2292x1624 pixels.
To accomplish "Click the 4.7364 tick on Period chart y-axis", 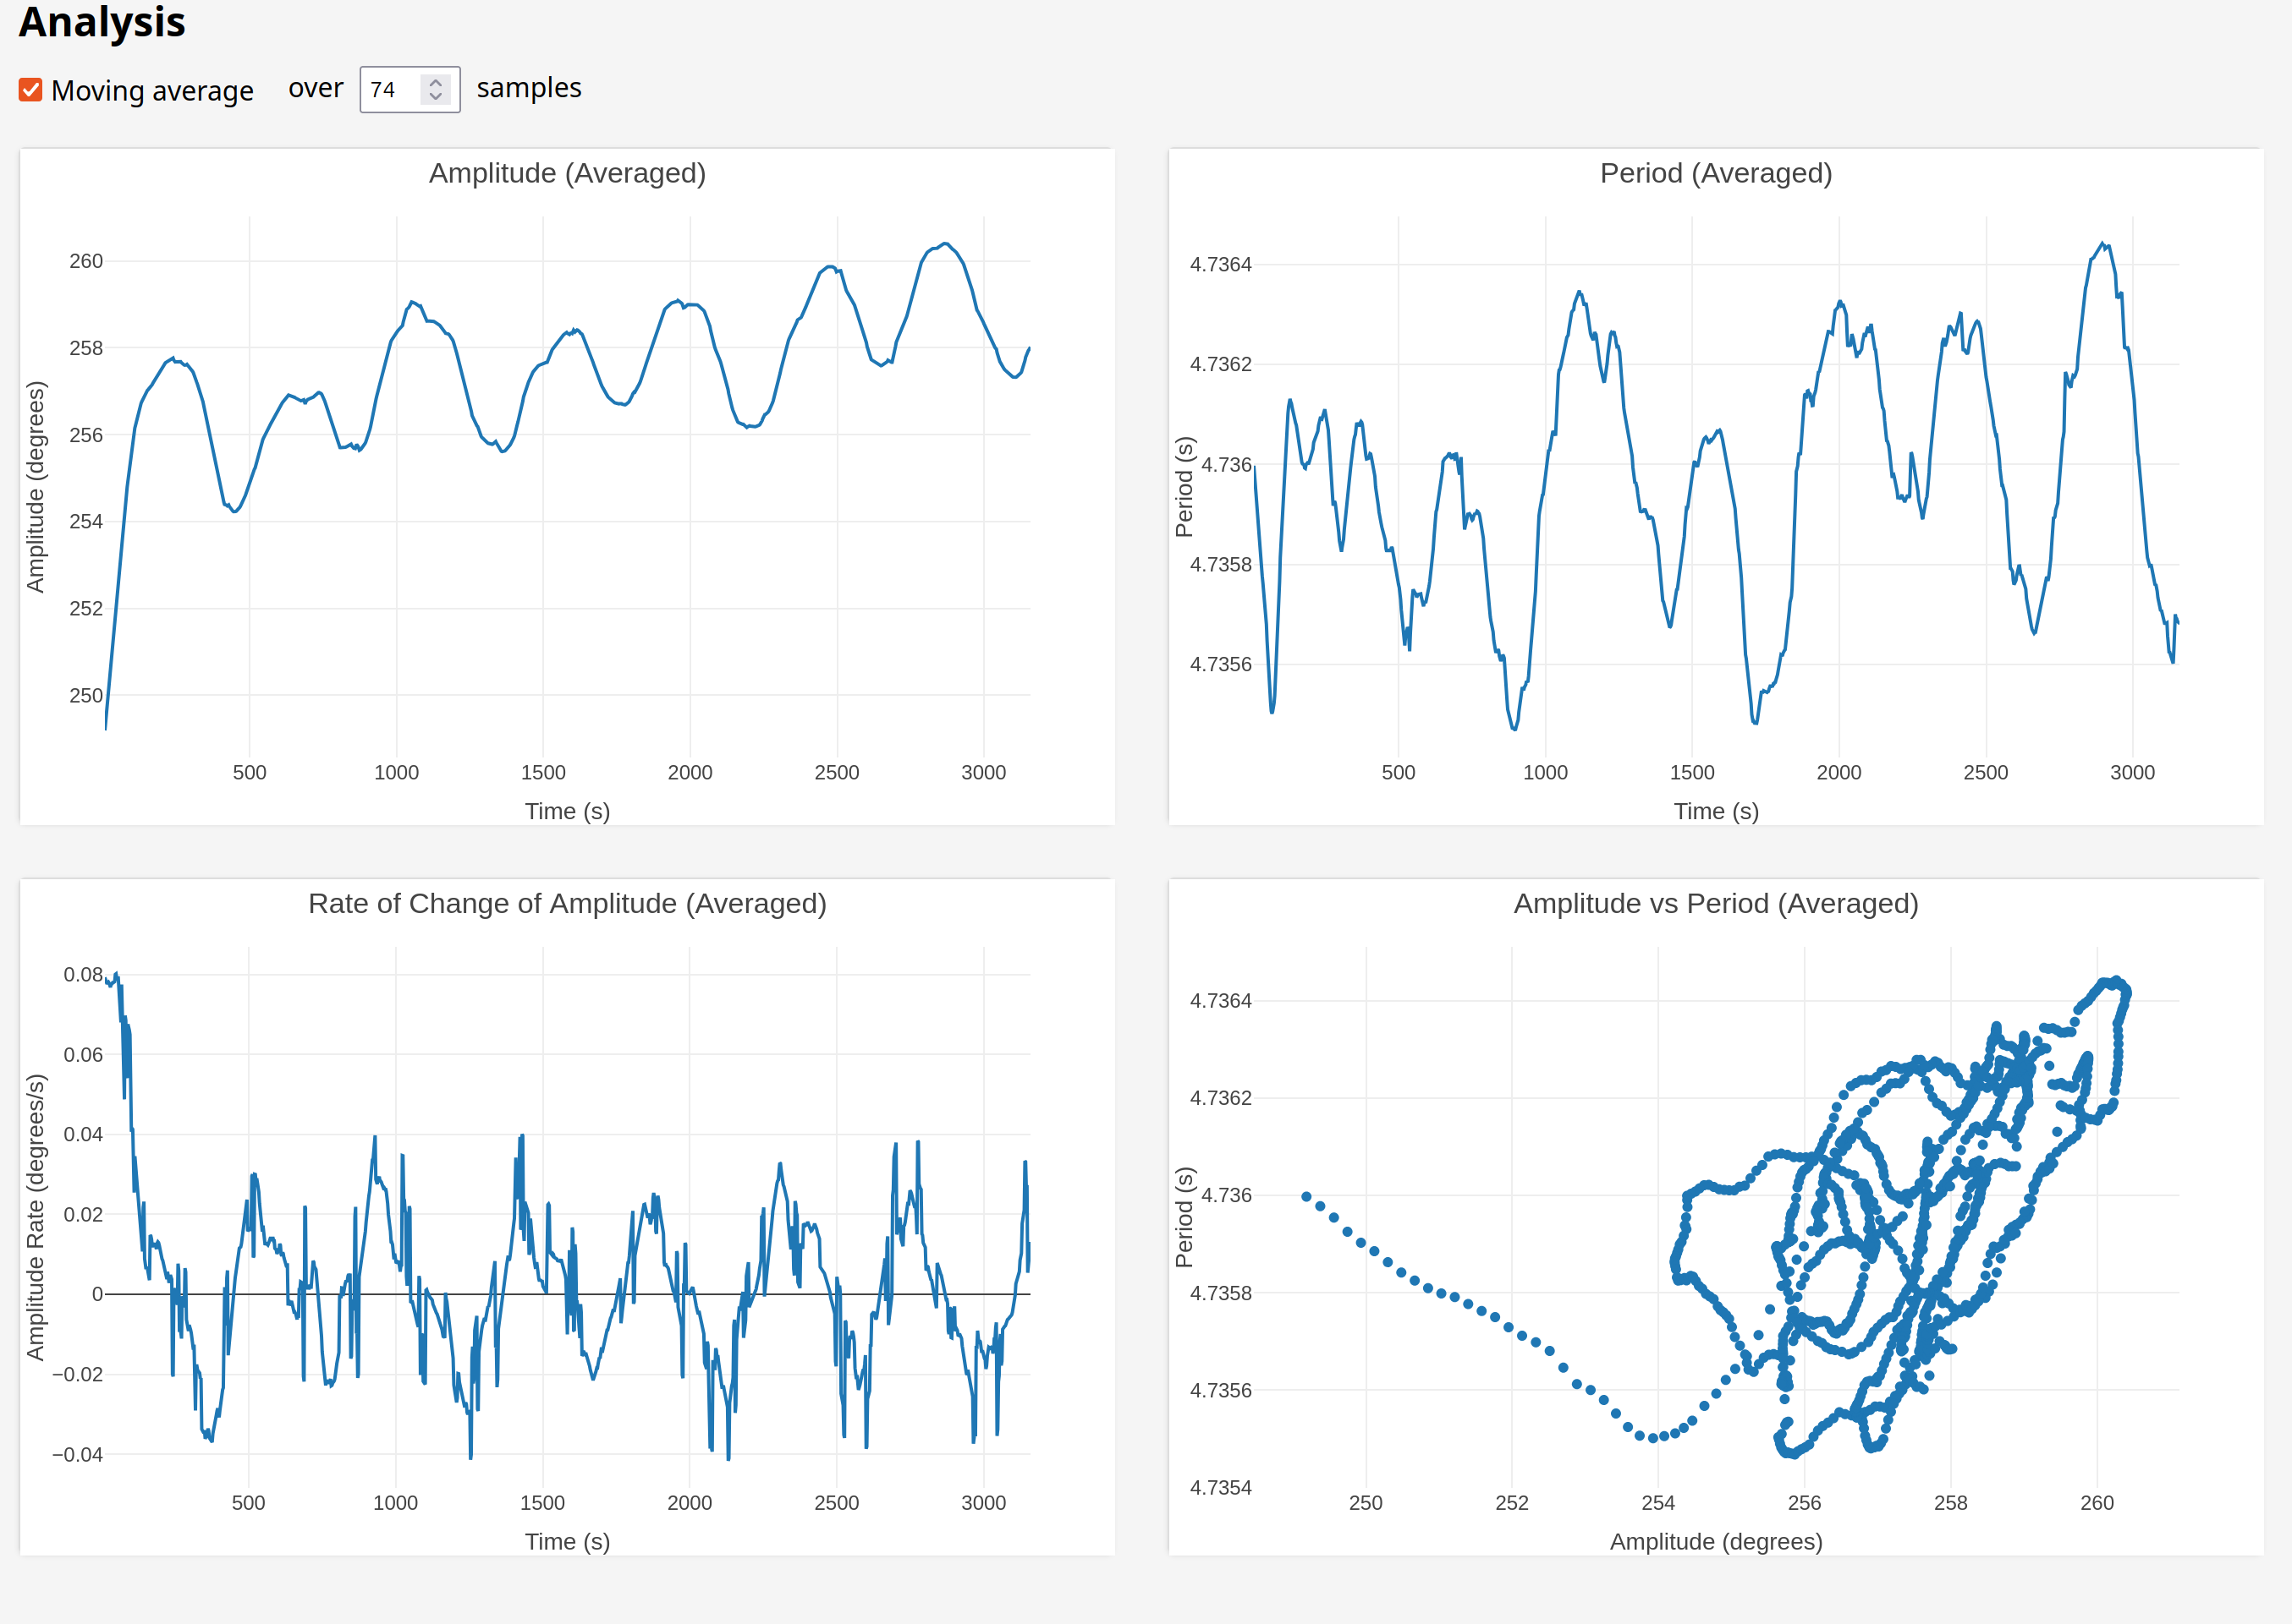I will pyautogui.click(x=1220, y=265).
